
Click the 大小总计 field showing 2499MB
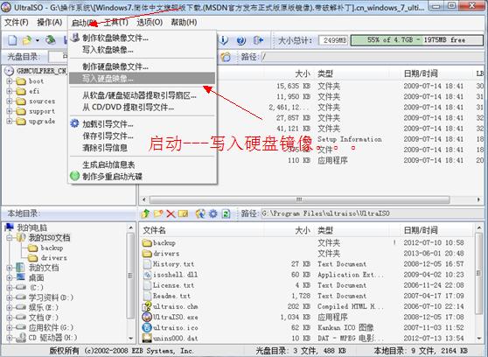pyautogui.click(x=333, y=40)
